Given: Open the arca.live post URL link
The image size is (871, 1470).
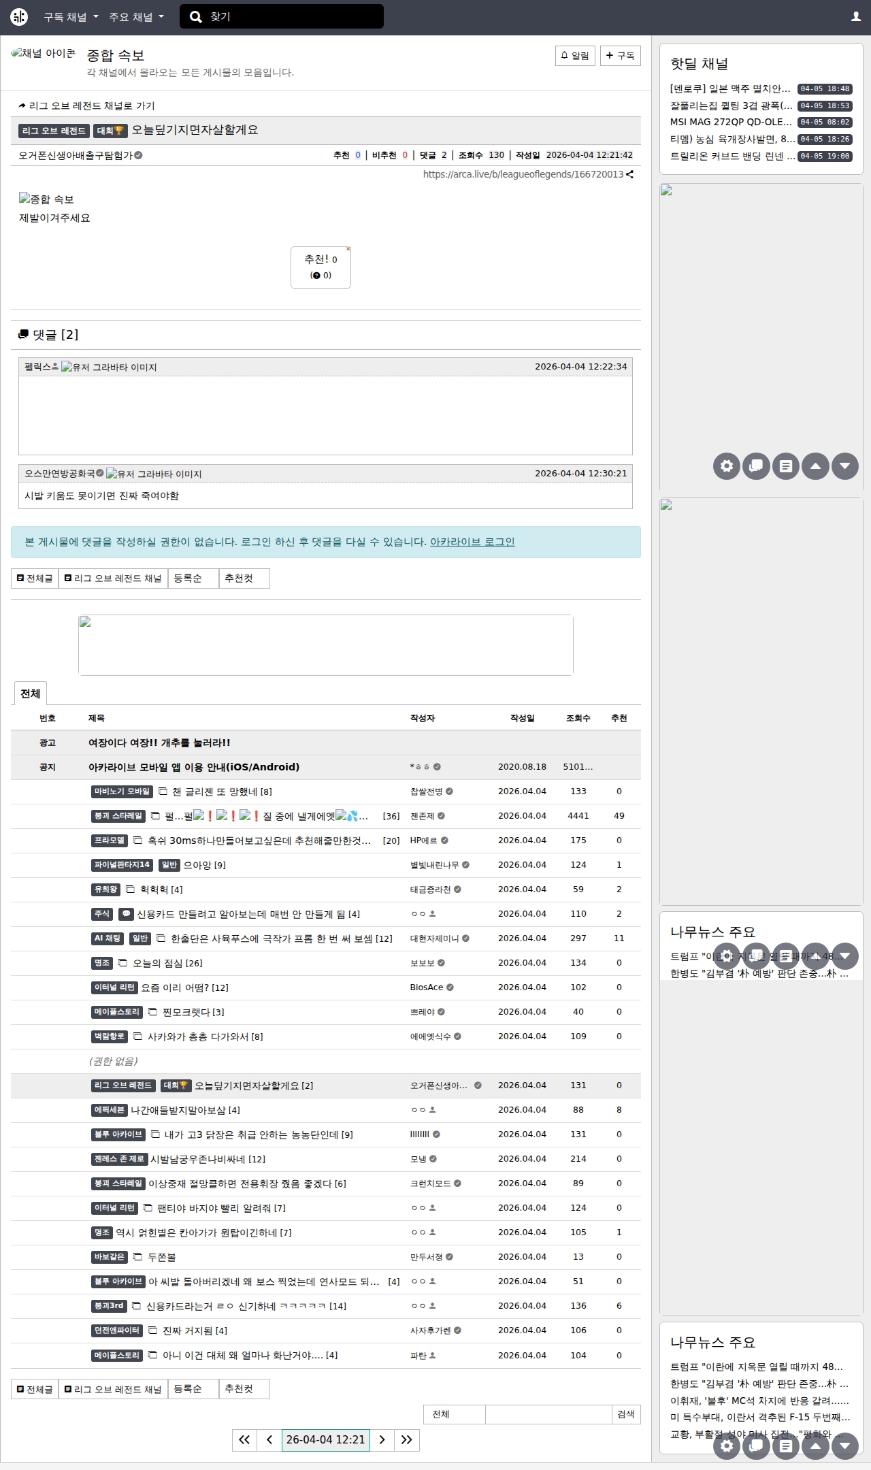Looking at the screenshot, I should (x=523, y=174).
